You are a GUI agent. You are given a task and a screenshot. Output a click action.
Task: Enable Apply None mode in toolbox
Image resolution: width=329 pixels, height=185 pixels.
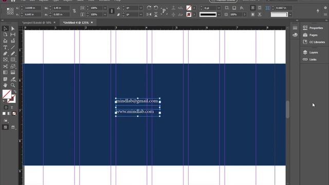(x=14, y=114)
